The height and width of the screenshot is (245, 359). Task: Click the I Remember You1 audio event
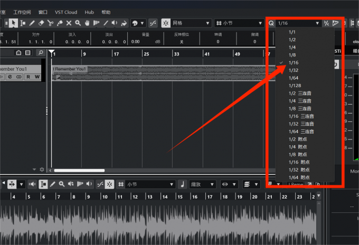(x=164, y=73)
